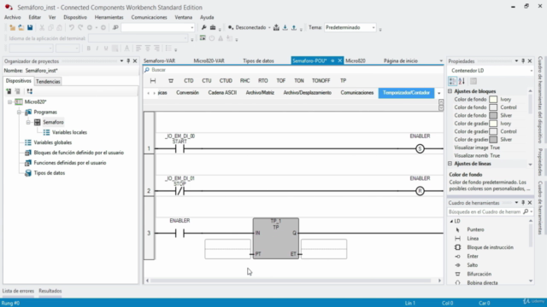Screen dimensions: 547x307
Task: Switch to Tipos de datos tab
Action: [x=258, y=61]
